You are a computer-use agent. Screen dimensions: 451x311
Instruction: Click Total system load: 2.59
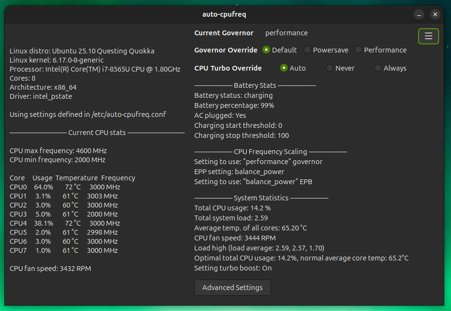231,218
